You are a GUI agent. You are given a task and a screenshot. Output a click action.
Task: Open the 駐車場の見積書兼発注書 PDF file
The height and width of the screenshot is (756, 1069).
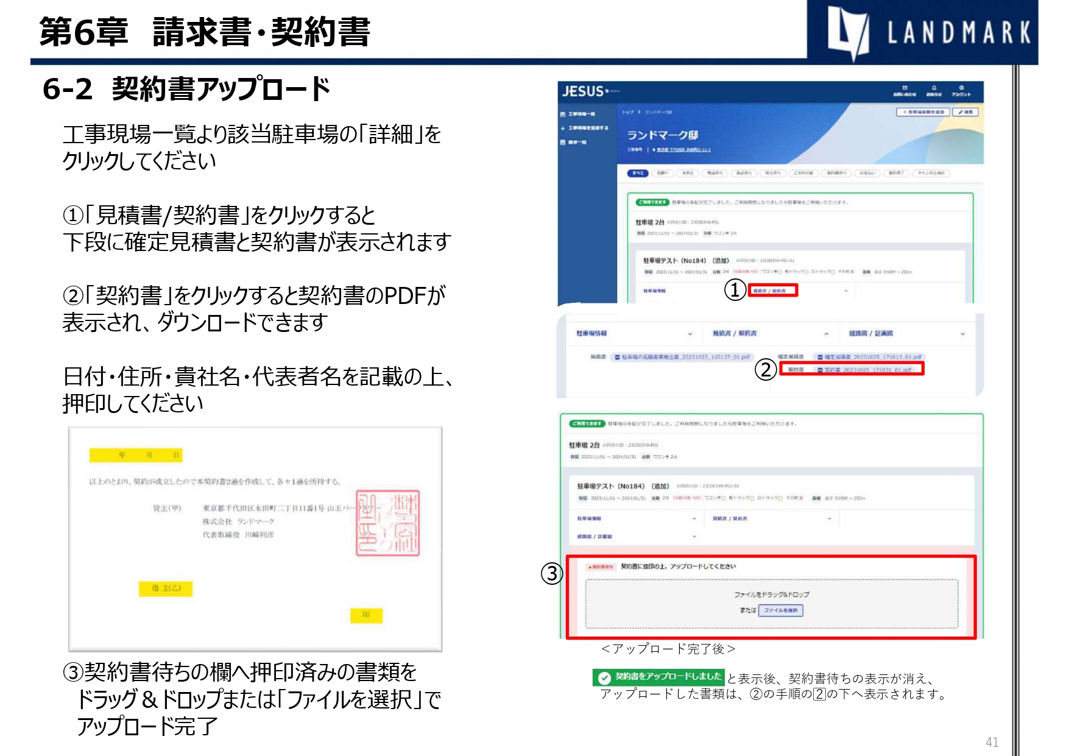pyautogui.click(x=682, y=357)
